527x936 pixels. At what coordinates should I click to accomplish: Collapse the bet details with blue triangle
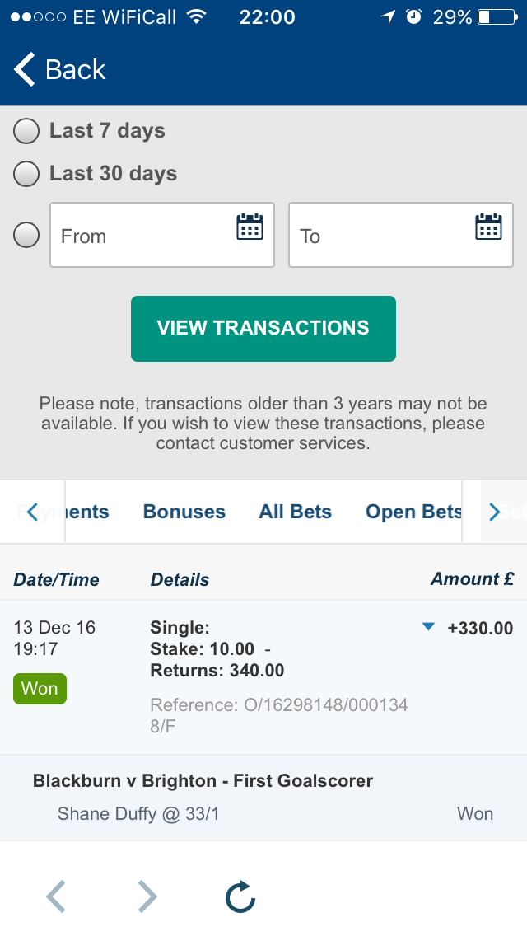pos(428,627)
